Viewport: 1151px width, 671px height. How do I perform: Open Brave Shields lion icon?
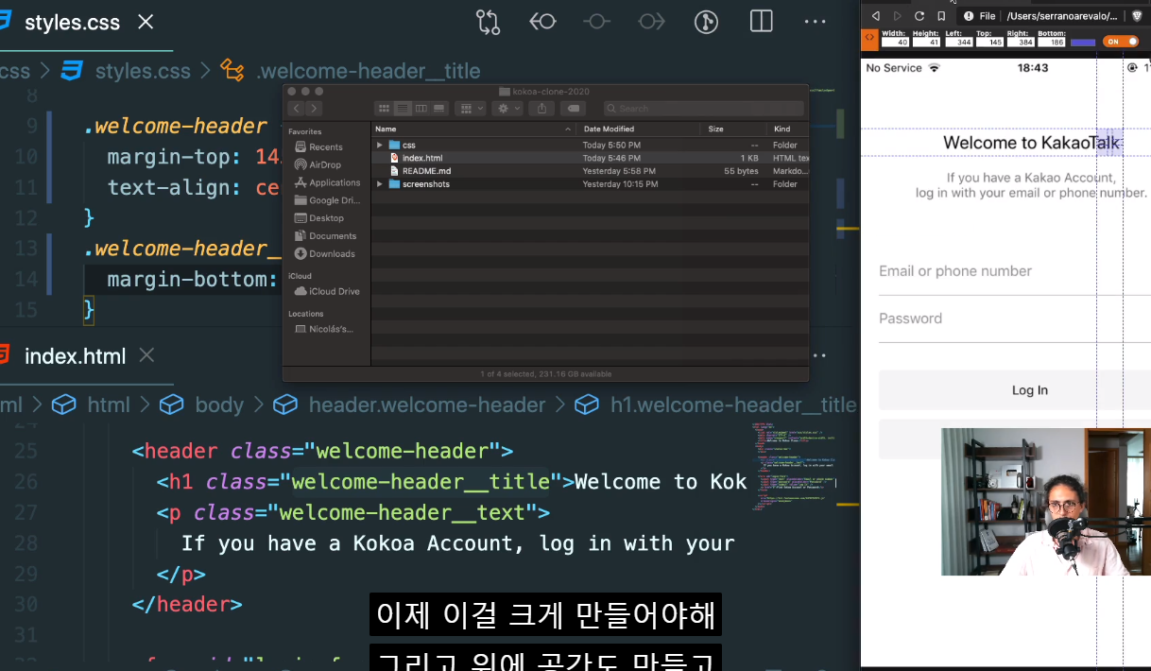click(x=1137, y=16)
